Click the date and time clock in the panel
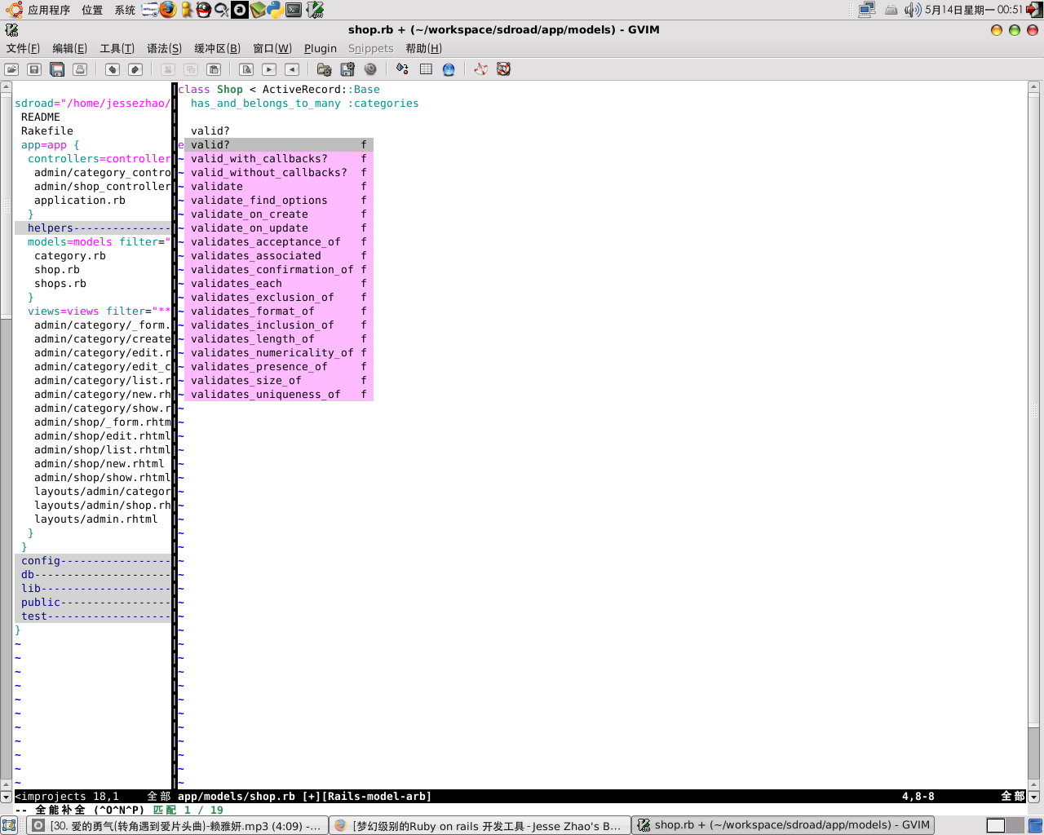 (x=974, y=10)
